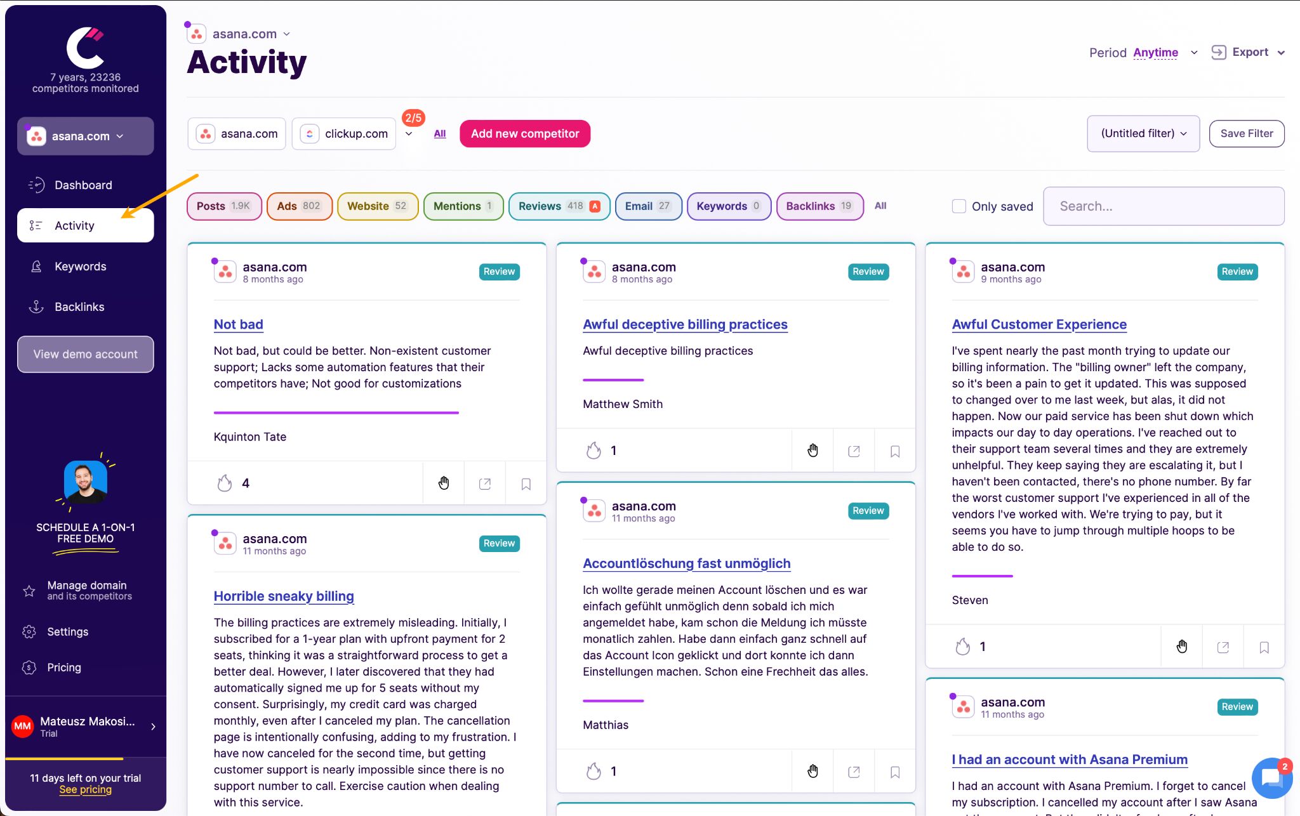The image size is (1300, 816).
Task: Click the Export icon in top right
Action: click(1219, 51)
